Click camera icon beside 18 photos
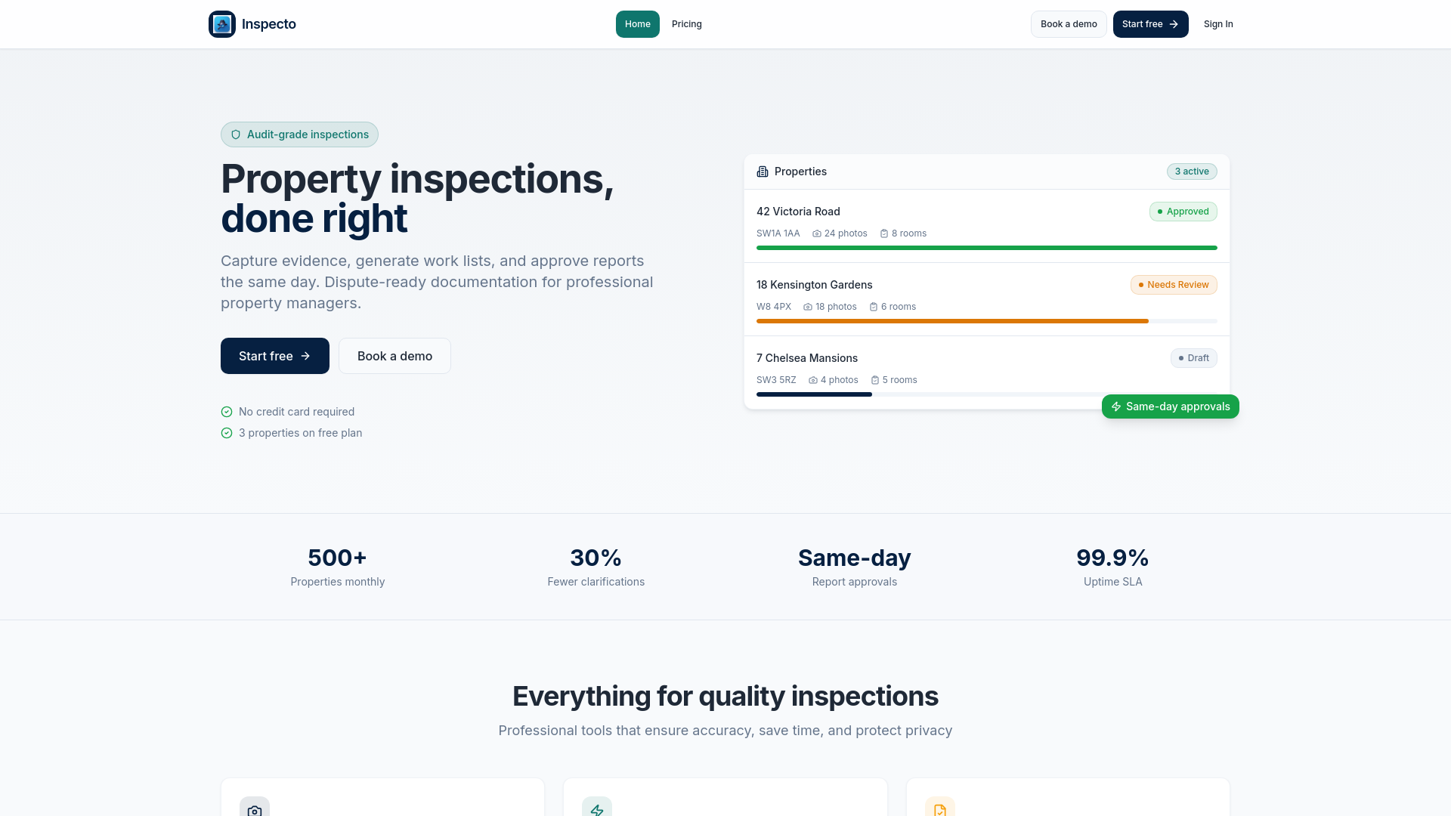1451x816 pixels. click(x=808, y=307)
